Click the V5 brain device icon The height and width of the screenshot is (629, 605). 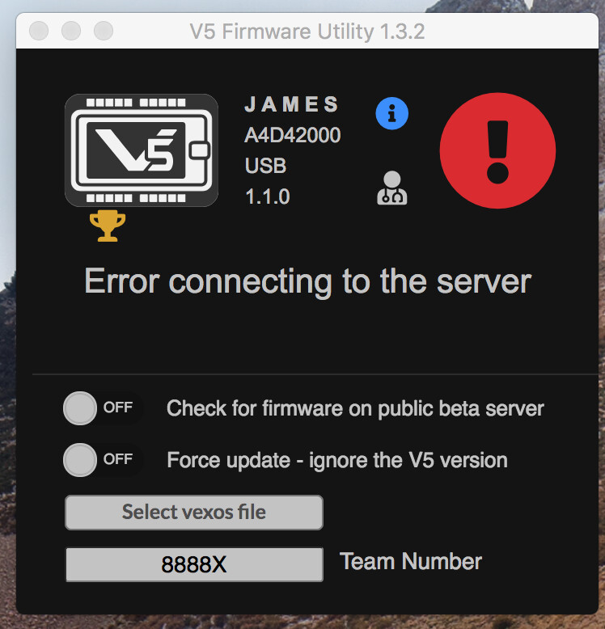[142, 150]
